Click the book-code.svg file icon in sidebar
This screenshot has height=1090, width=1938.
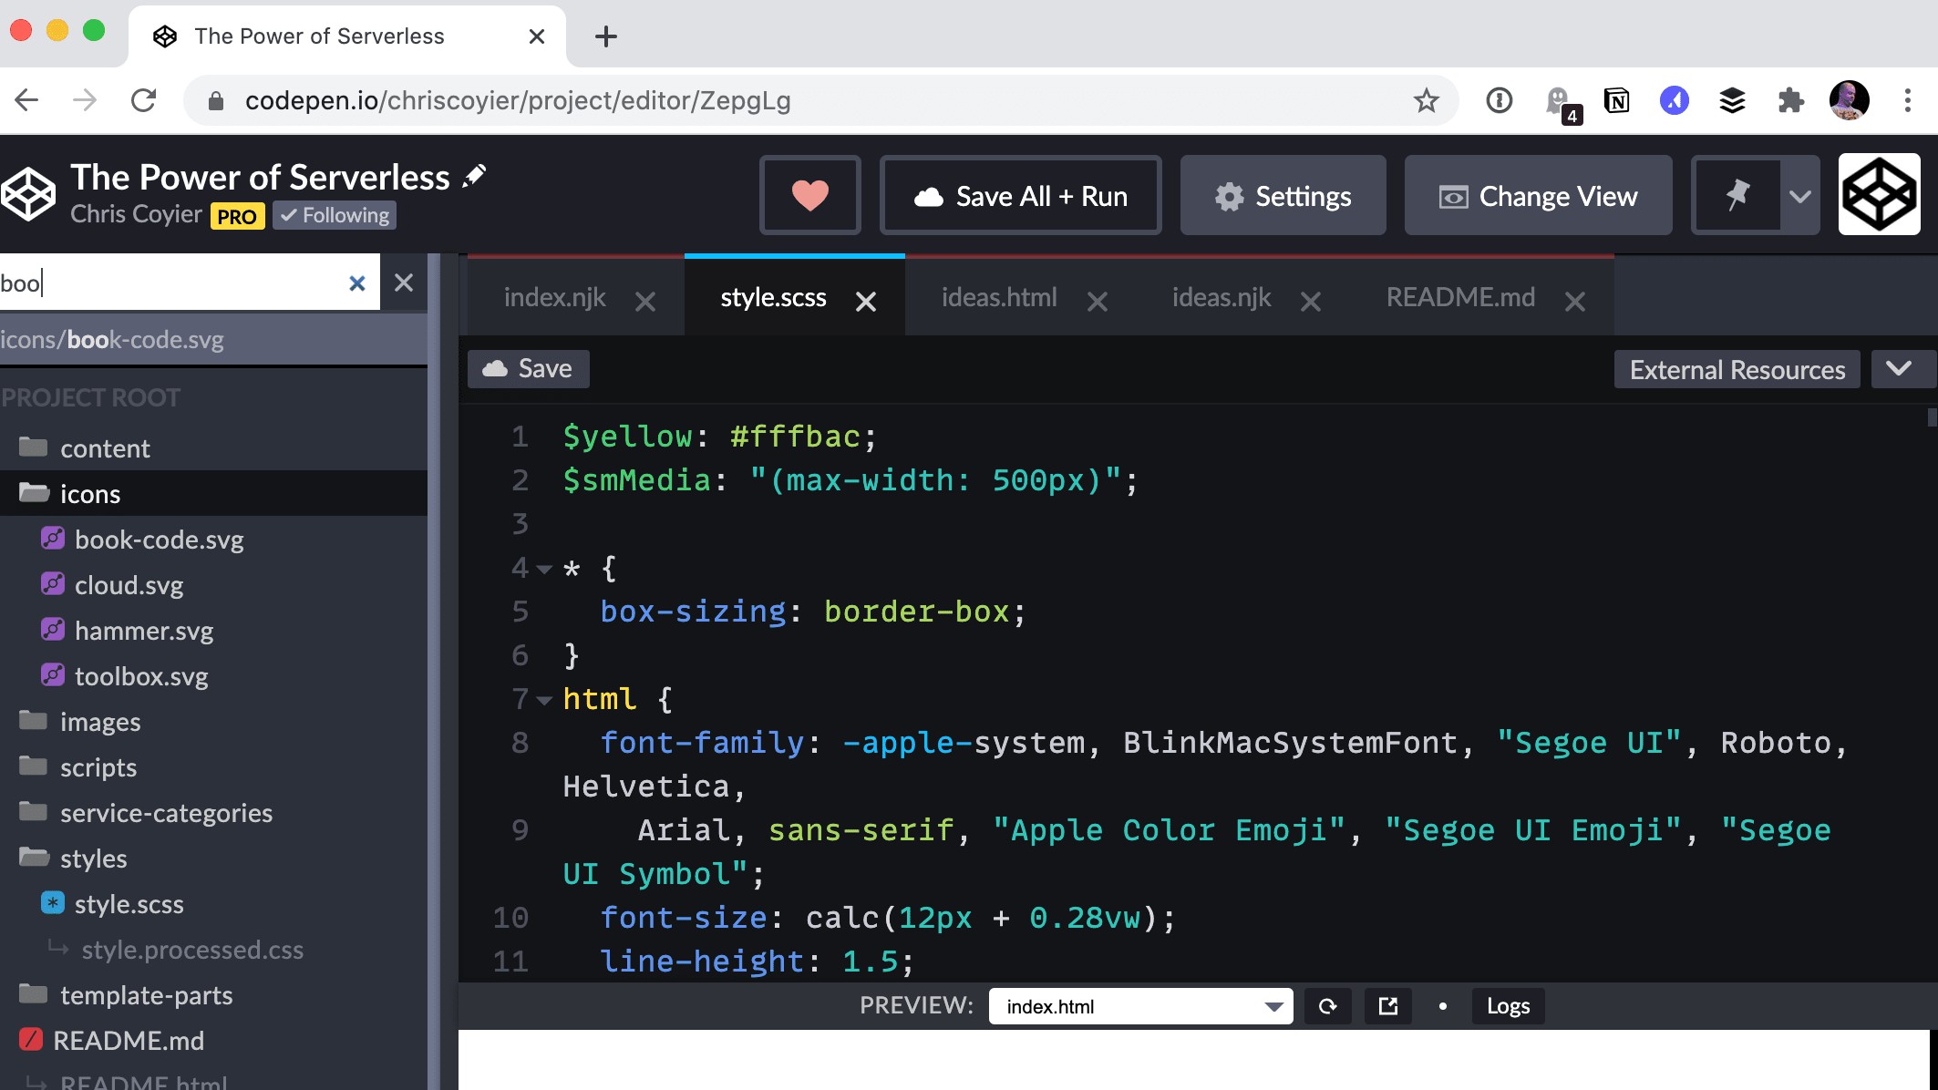53,540
